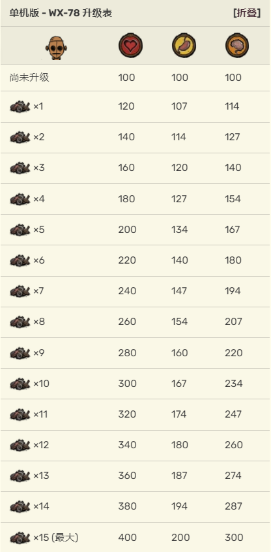This screenshot has width=271, height=552.
Task: Click the WX-78 character portrait icon
Action: tap(56, 48)
